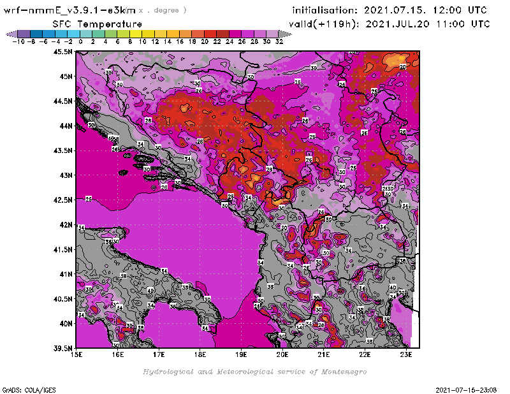Select the '2021-07-15-23:08' timestamp text
This screenshot has height=394, width=510.
click(x=466, y=390)
